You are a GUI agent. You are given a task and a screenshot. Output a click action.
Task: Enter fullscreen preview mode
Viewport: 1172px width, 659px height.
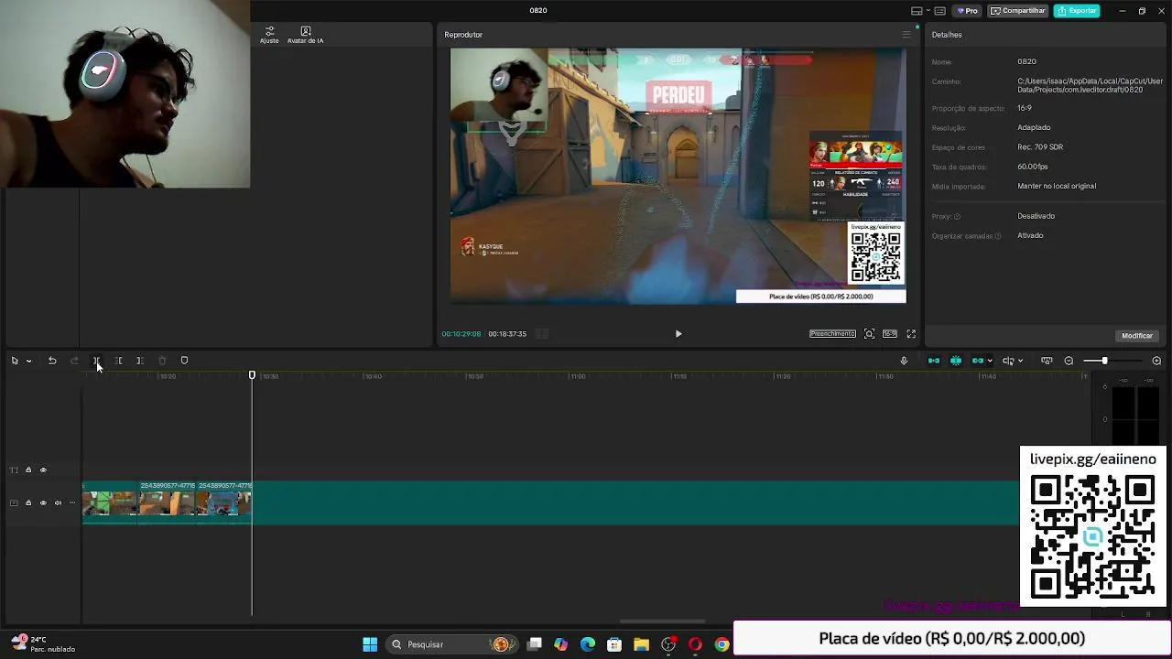(911, 334)
